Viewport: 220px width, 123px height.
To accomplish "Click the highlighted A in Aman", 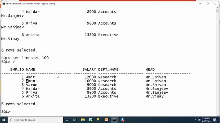I will click(x=27, y=81).
